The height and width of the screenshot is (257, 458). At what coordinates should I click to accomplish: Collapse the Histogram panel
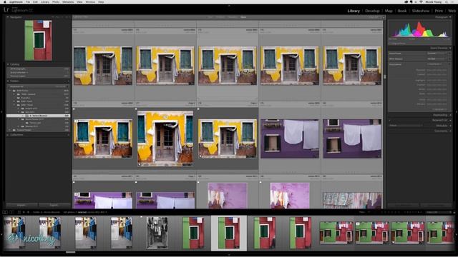pyautogui.click(x=450, y=17)
